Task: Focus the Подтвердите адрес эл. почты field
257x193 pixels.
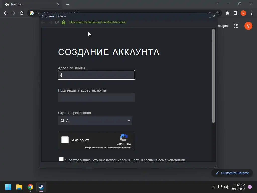Action: [96, 97]
